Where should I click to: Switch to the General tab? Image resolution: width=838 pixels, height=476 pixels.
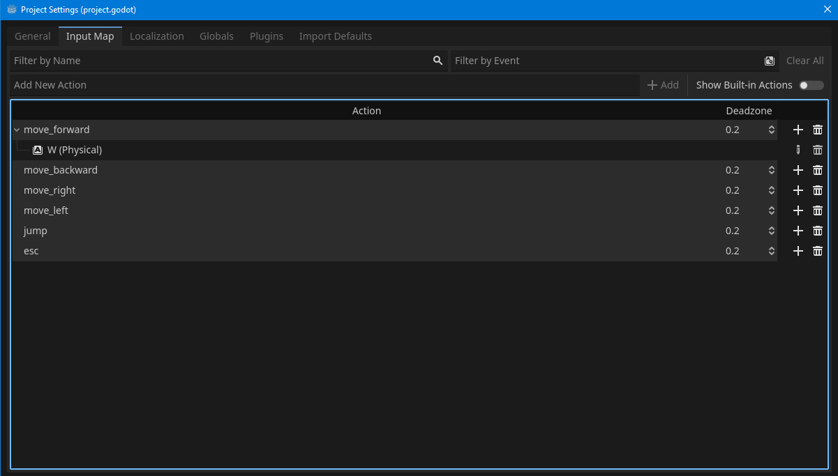[x=33, y=36]
